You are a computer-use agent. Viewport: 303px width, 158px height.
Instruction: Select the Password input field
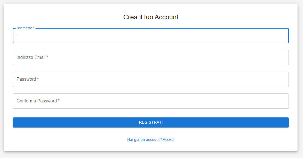point(151,79)
